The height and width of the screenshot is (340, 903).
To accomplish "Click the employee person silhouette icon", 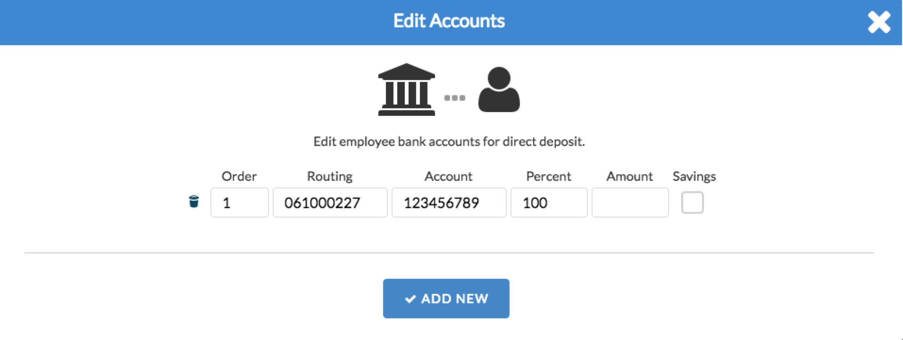I will click(x=499, y=89).
